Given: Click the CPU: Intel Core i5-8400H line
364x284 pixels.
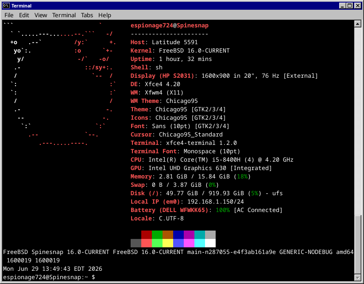Looking at the screenshot, I should pyautogui.click(x=212, y=160).
